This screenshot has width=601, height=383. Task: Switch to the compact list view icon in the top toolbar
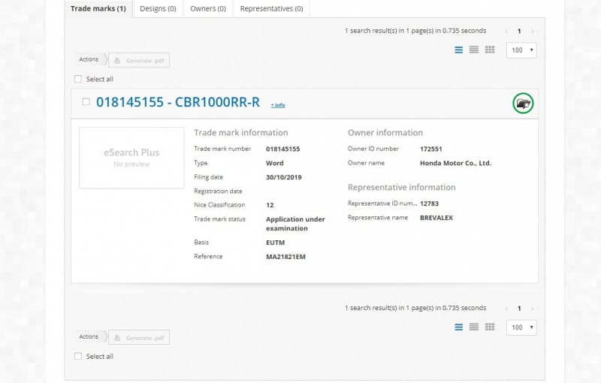pos(474,50)
